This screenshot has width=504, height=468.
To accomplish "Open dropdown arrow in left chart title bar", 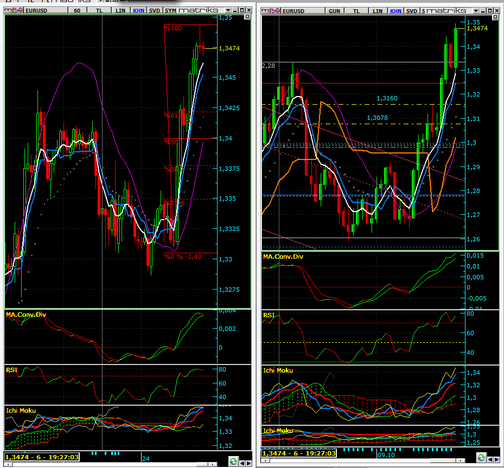I will (228, 10).
